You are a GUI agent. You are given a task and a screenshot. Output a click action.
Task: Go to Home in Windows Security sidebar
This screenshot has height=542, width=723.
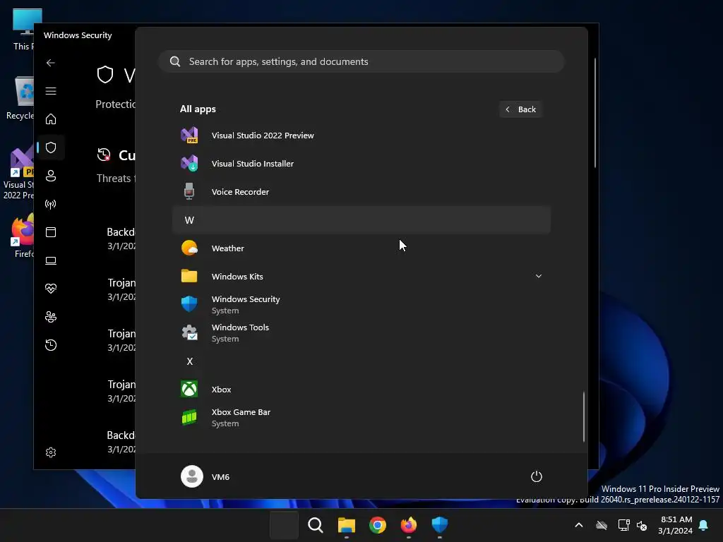pos(51,119)
